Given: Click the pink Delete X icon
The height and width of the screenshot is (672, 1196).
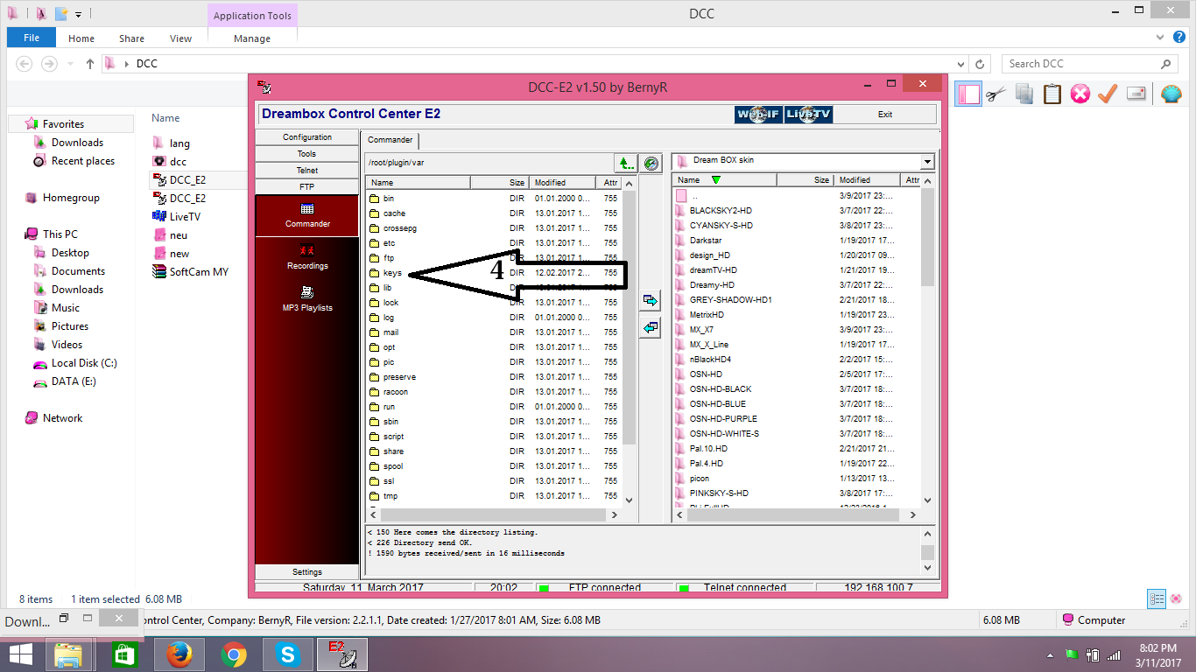Looking at the screenshot, I should tap(1080, 94).
